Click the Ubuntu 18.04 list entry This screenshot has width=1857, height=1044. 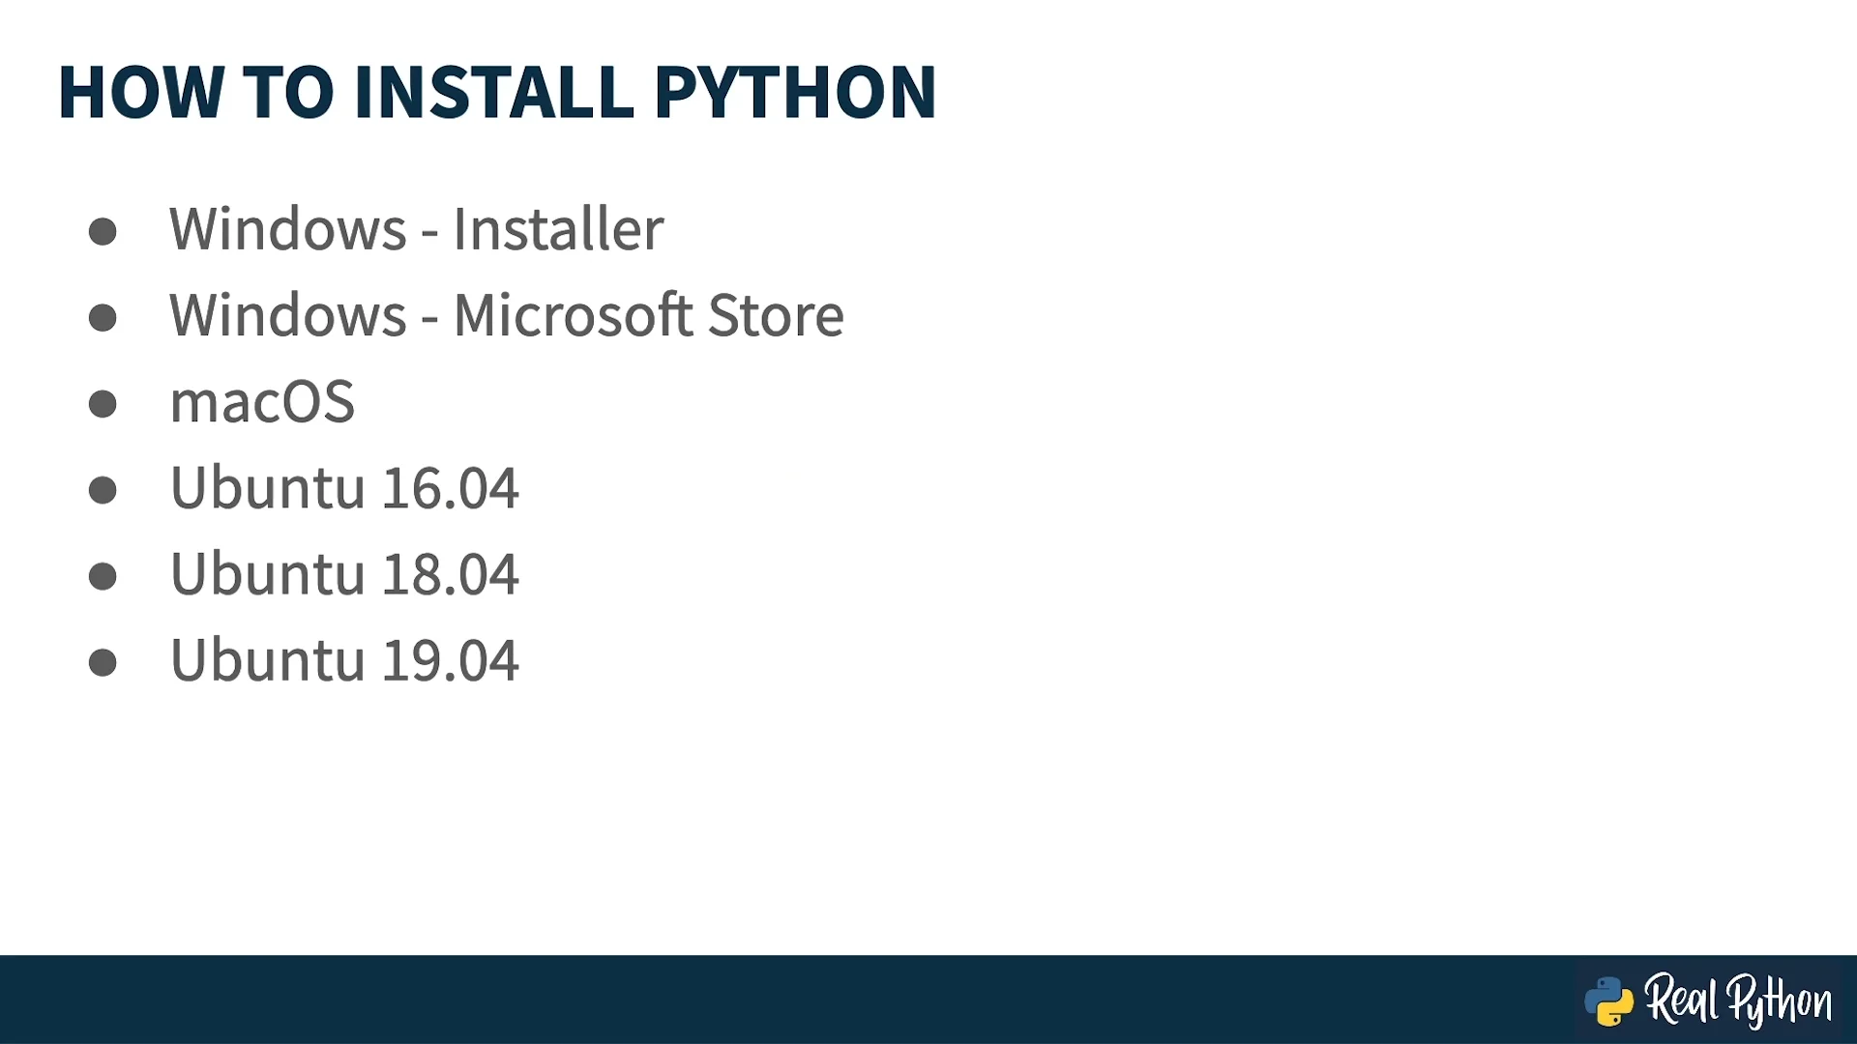coord(344,574)
